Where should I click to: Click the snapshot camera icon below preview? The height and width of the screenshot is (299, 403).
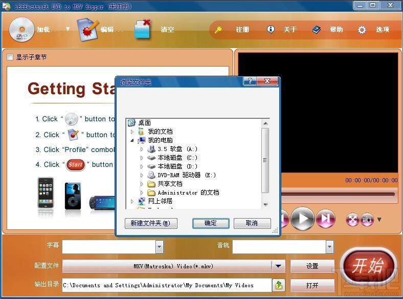click(367, 220)
